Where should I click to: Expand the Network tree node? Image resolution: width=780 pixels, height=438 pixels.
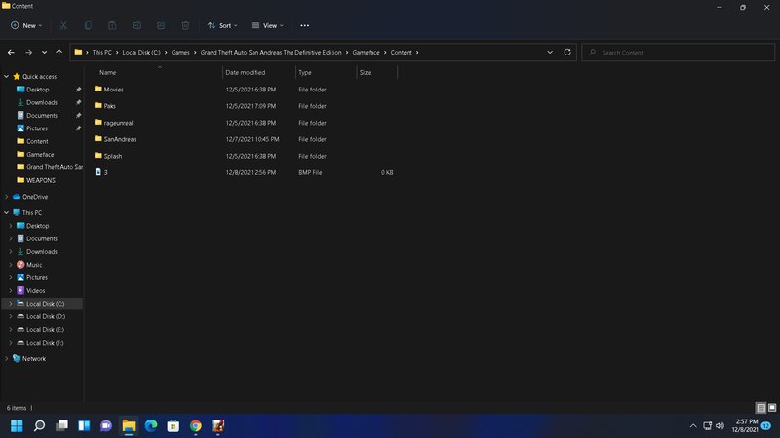tap(7, 358)
